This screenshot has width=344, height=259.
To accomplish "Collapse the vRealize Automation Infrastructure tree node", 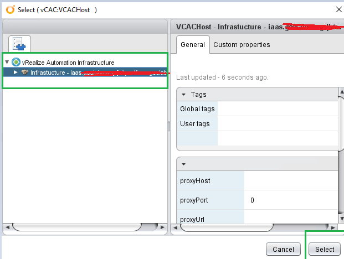I will 7,62.
